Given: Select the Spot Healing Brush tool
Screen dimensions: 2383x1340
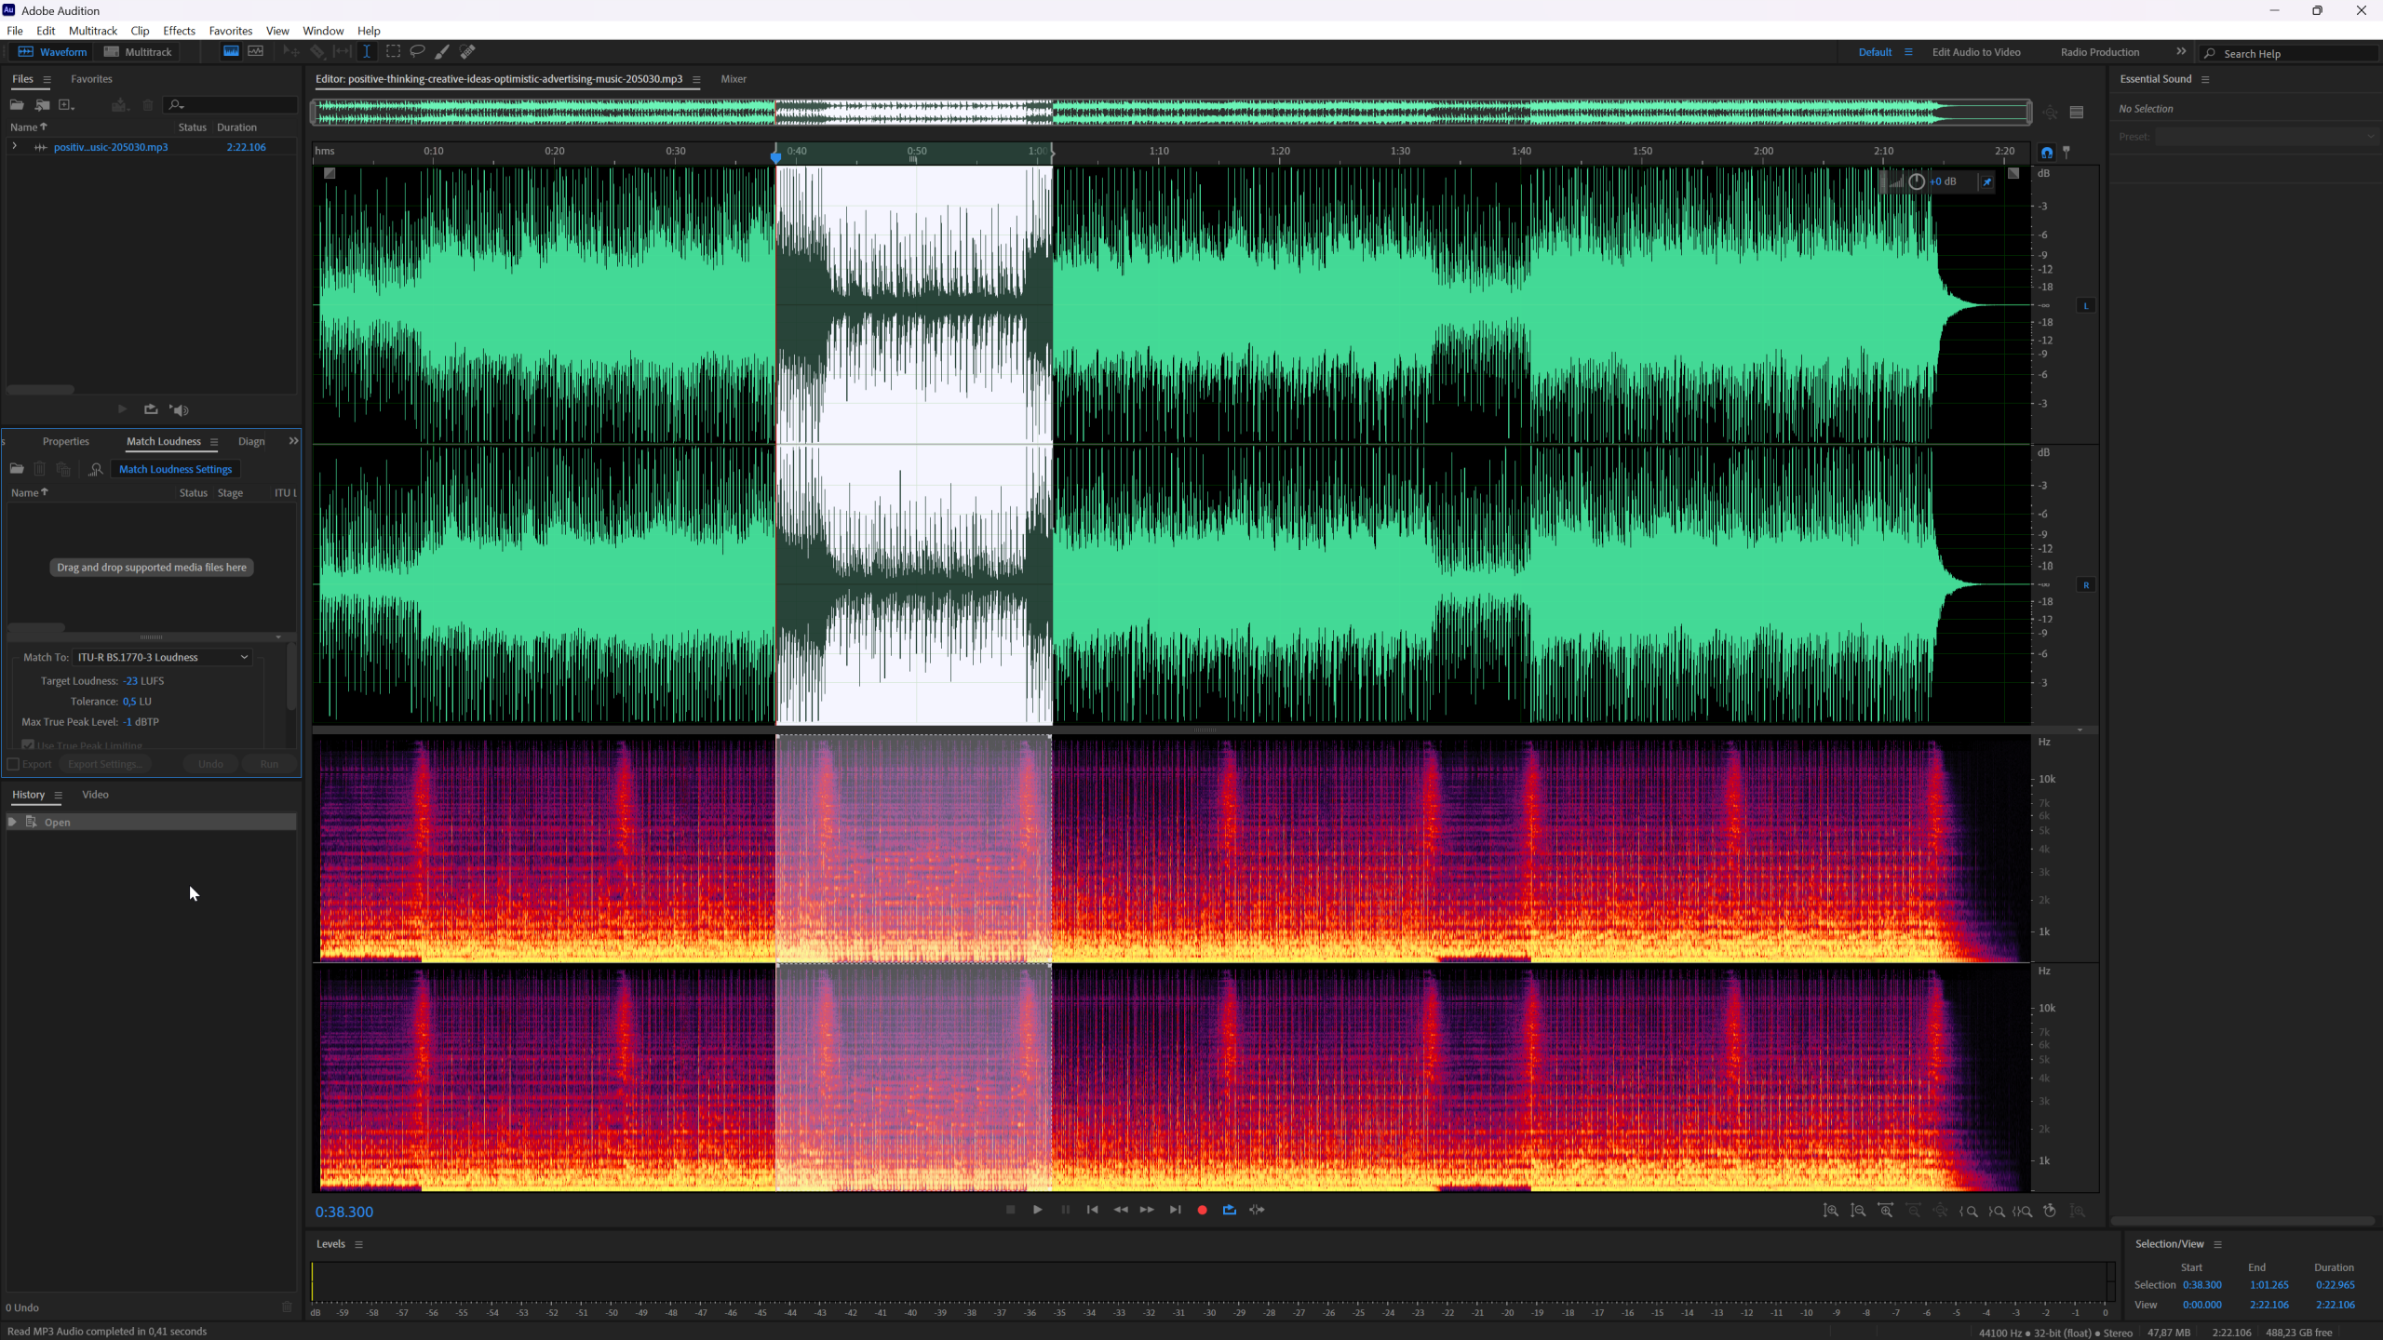Looking at the screenshot, I should [x=467, y=52].
